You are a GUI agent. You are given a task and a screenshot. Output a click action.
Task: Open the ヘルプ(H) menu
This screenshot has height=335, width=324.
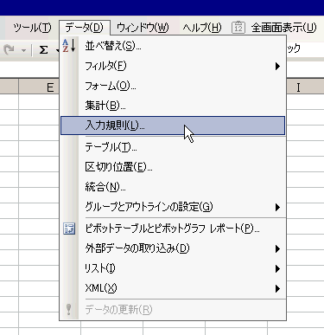(202, 28)
